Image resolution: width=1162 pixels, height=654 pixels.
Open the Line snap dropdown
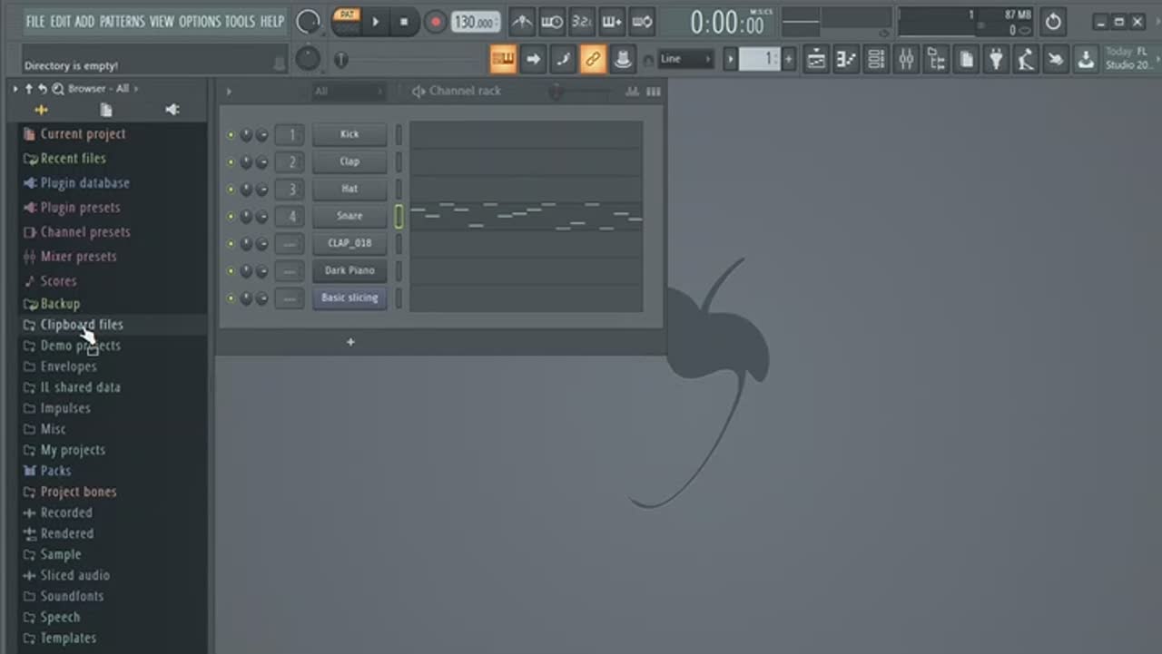tap(685, 60)
